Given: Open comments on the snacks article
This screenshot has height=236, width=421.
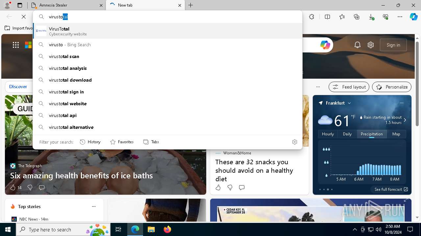Looking at the screenshot, I should click(x=242, y=187).
